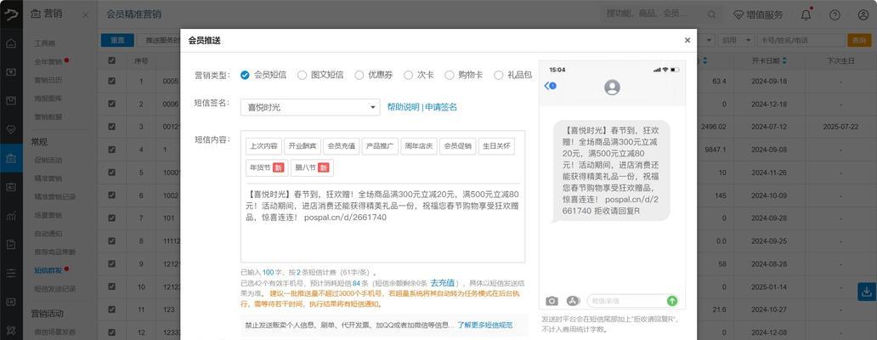
Task: Click into the SMS content text area
Action: tap(382, 223)
